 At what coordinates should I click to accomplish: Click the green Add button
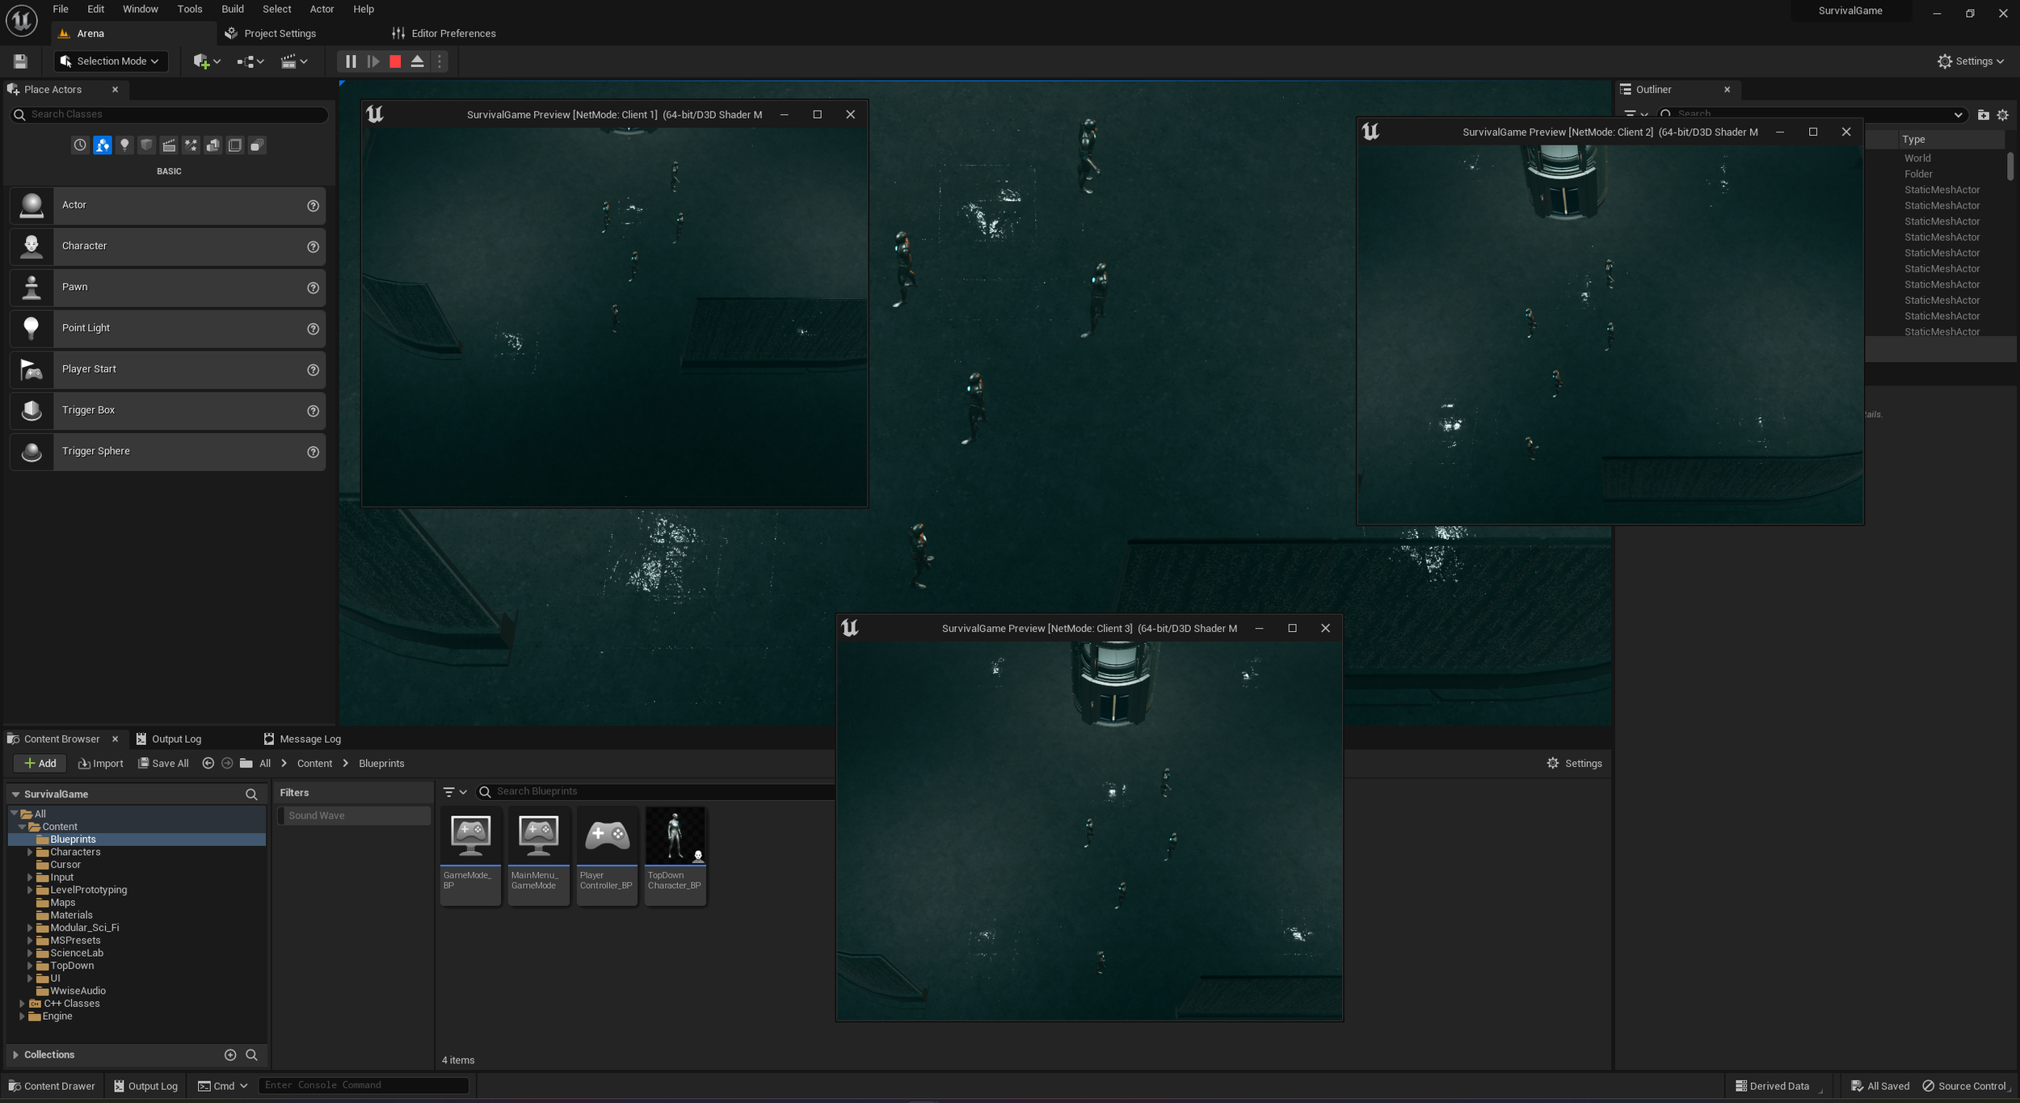[x=40, y=763]
